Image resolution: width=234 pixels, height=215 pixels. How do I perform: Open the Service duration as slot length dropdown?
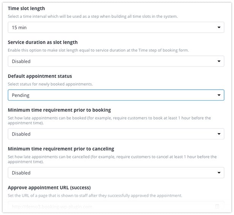[116, 61]
